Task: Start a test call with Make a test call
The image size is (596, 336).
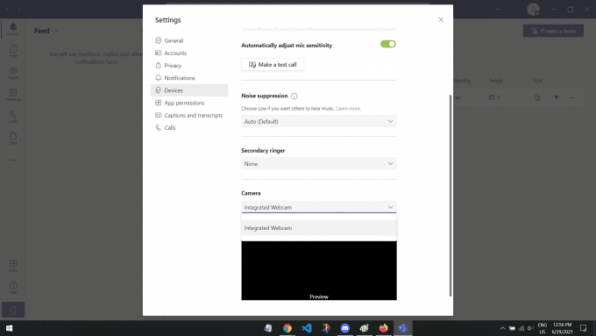Action: pos(273,65)
